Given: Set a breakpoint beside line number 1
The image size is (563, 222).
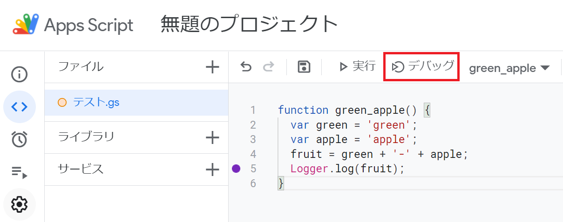Looking at the screenshot, I should pos(236,110).
